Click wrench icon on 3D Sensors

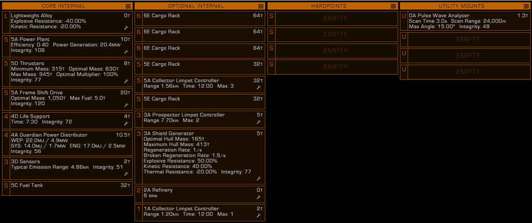coord(126,174)
